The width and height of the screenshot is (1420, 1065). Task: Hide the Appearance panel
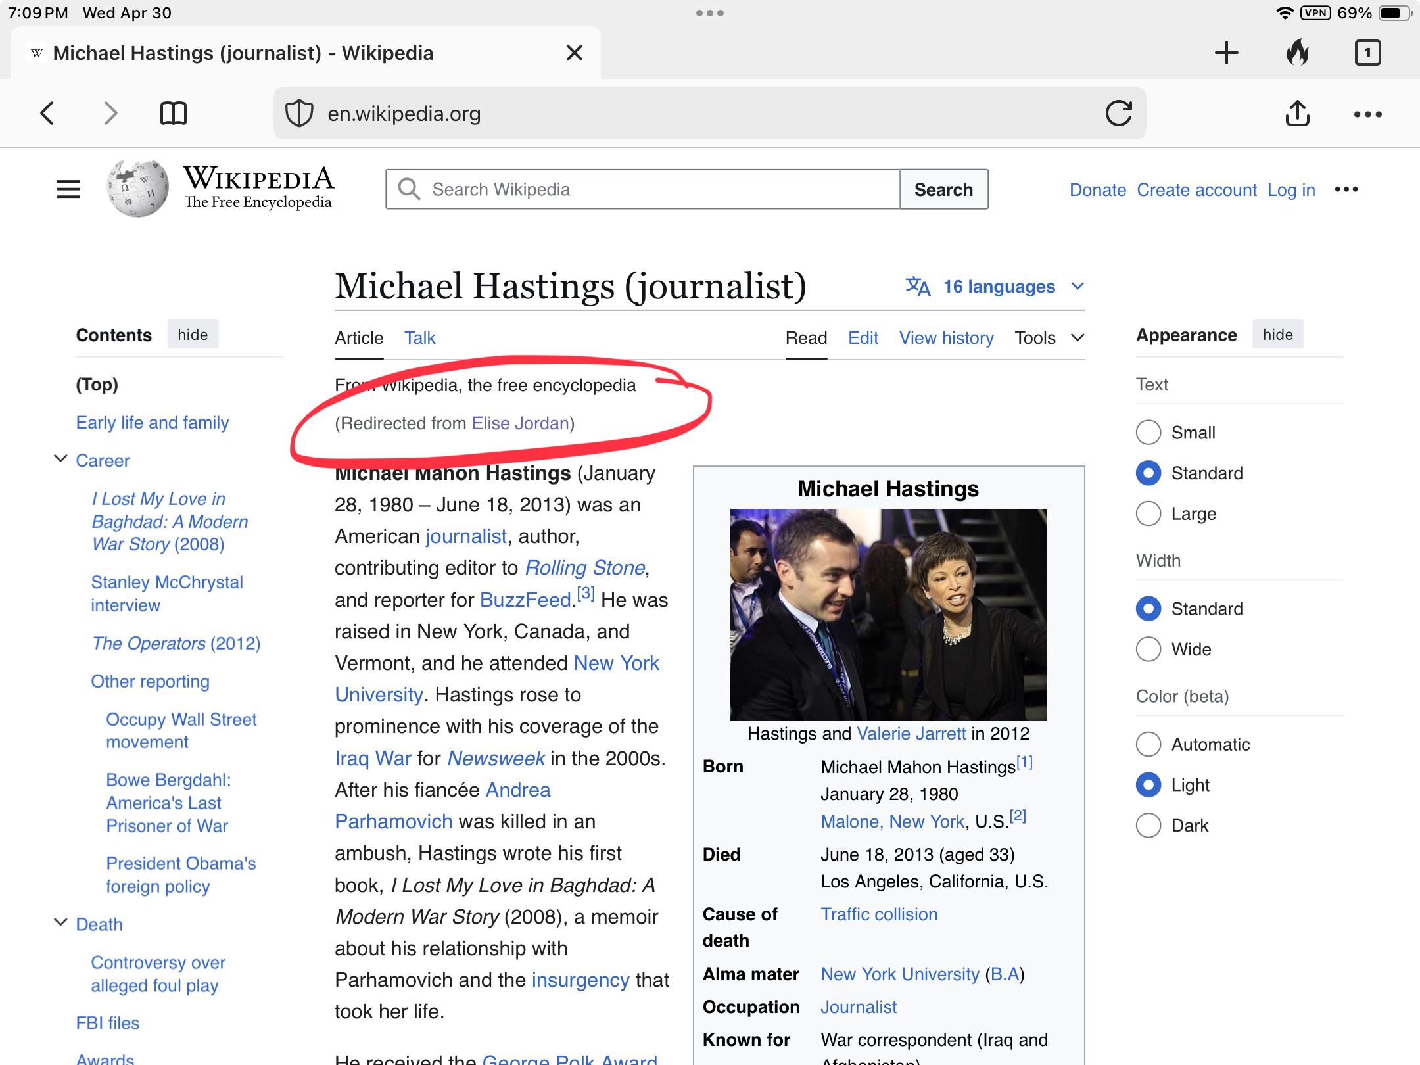click(x=1277, y=335)
